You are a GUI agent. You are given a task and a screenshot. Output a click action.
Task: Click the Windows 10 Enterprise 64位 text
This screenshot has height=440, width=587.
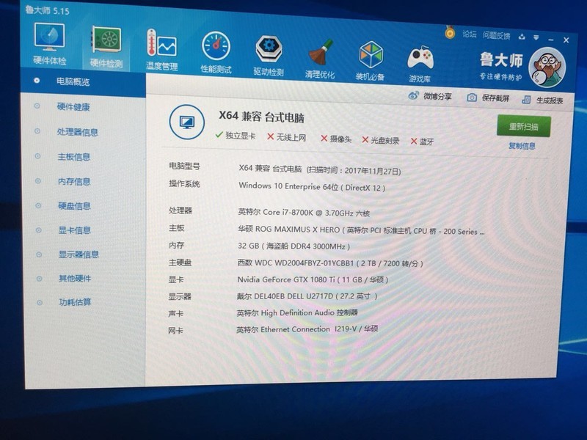(312, 186)
